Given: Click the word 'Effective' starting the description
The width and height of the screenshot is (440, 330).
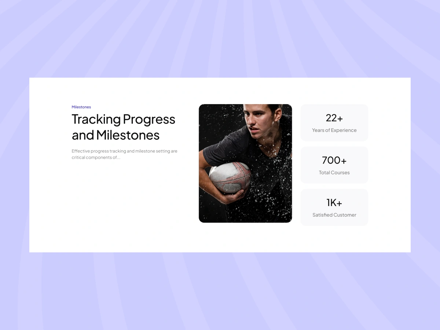Looking at the screenshot, I should point(80,151).
